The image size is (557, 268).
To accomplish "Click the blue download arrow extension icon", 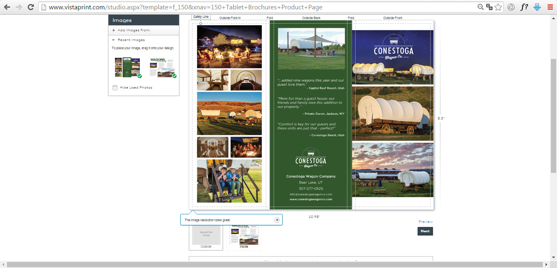I will click(x=537, y=7).
